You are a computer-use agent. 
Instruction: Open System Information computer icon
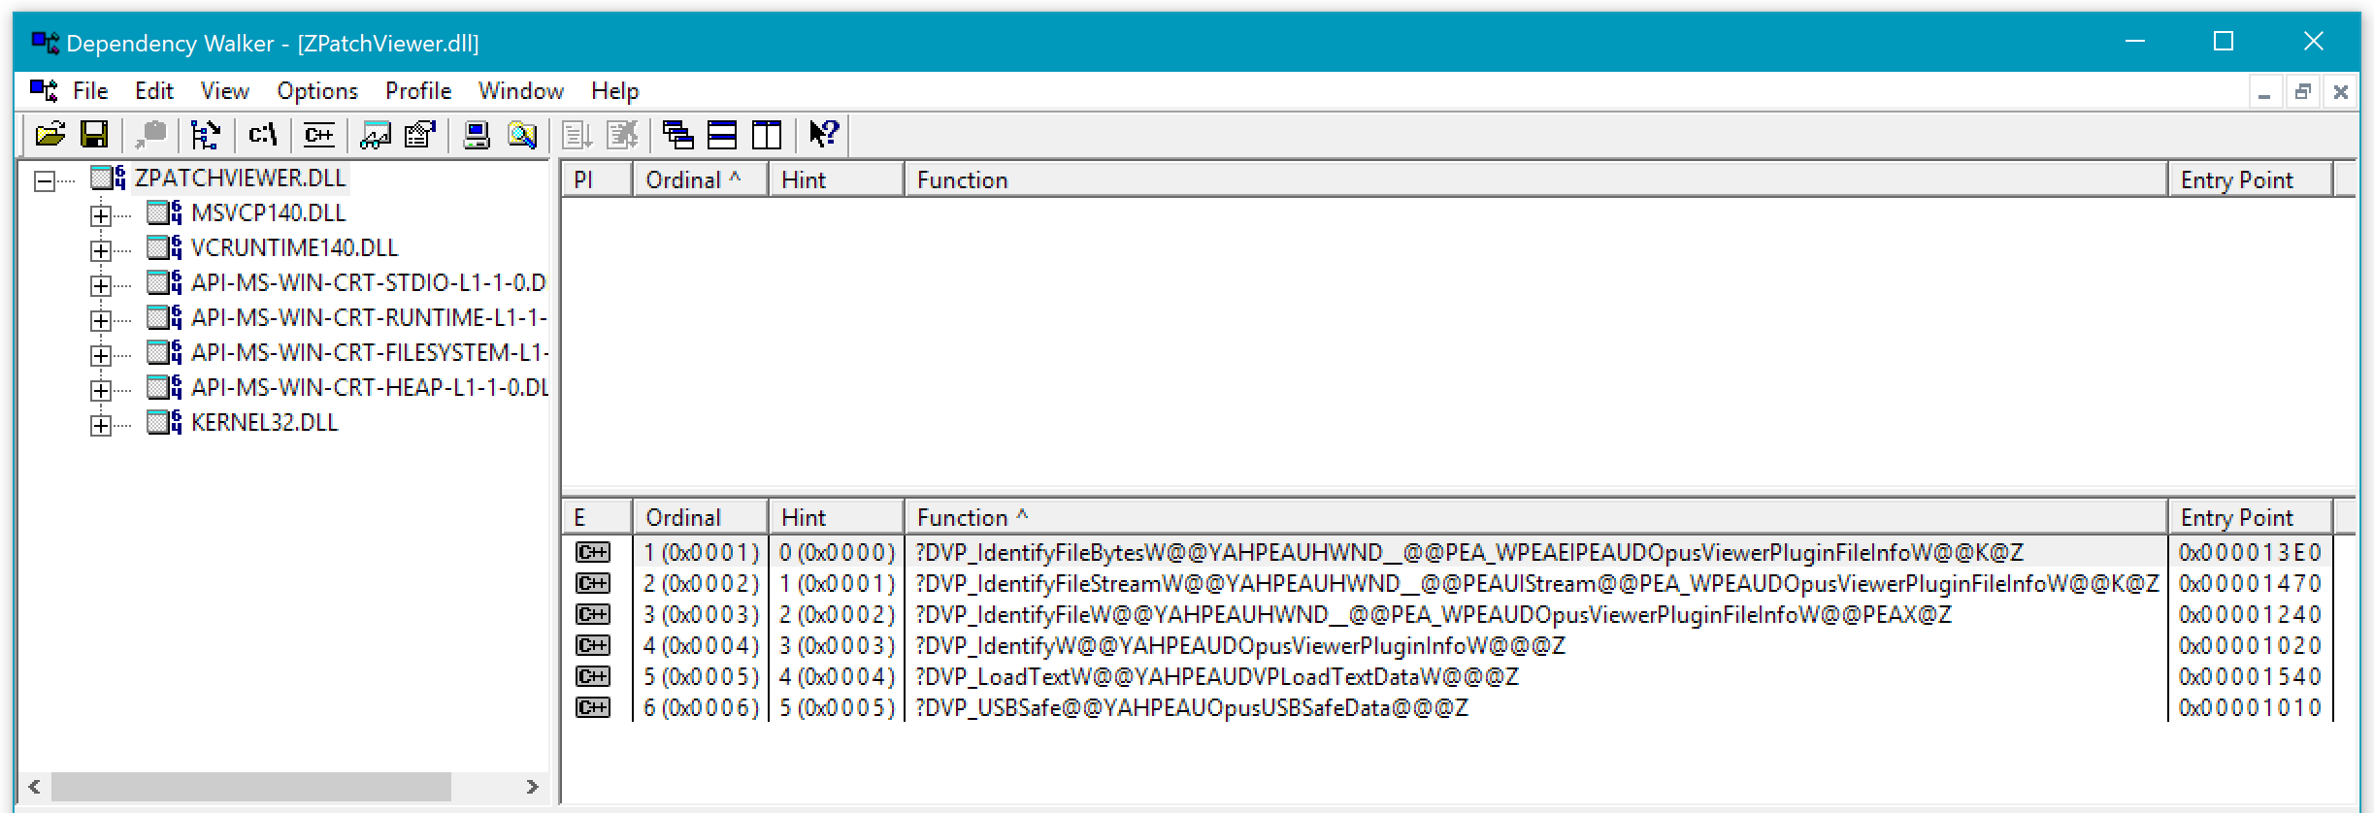coord(476,134)
